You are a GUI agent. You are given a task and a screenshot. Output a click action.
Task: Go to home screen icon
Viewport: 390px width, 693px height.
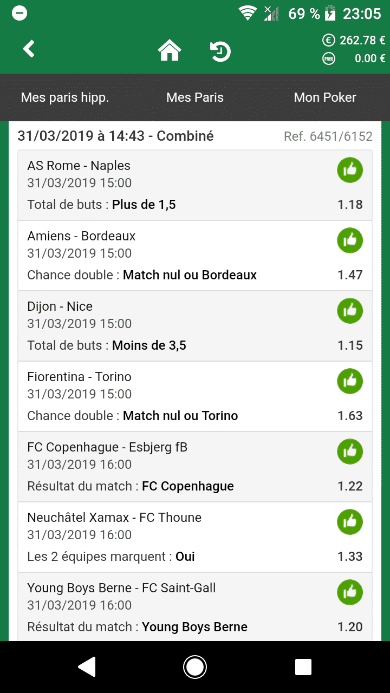click(x=169, y=51)
